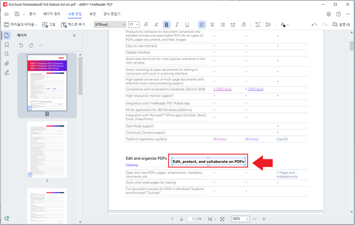This screenshot has height=225, width=355.
Task: Align text left
Action: [202, 25]
